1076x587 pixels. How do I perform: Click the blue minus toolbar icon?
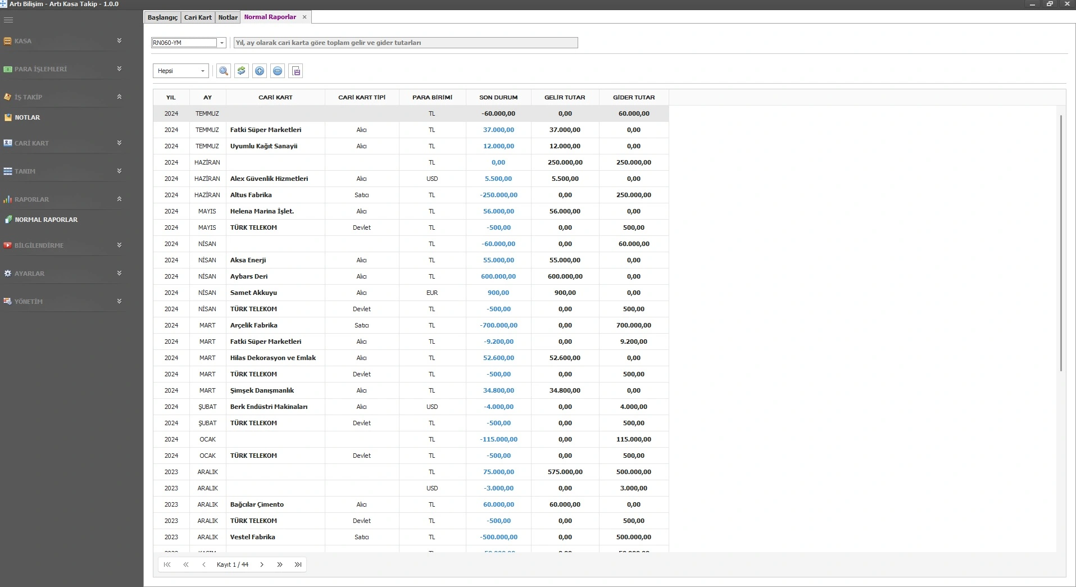point(278,71)
